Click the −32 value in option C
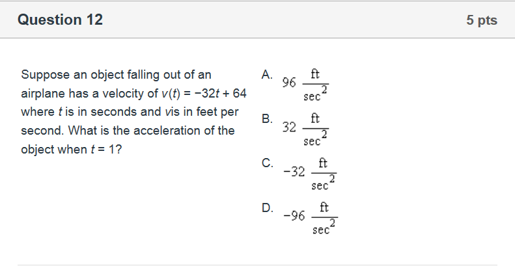Viewport: 515px width, 268px height. click(x=294, y=172)
